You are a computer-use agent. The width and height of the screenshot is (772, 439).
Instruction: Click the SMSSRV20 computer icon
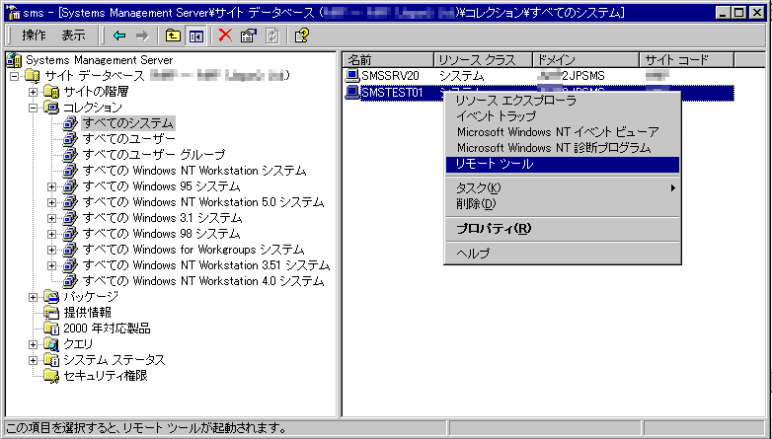pyautogui.click(x=352, y=76)
